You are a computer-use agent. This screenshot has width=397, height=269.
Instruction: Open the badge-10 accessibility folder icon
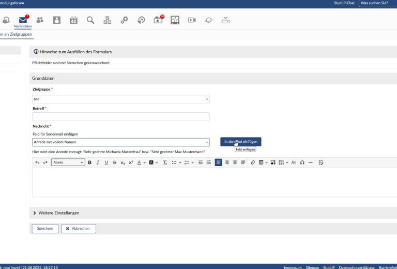pyautogui.click(x=159, y=20)
